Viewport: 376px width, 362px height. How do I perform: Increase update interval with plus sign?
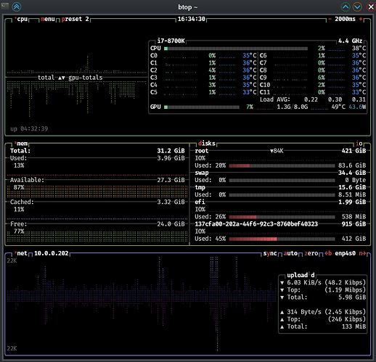point(361,19)
